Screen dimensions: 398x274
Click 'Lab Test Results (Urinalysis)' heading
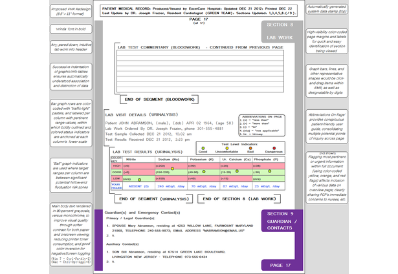click(x=148, y=152)
